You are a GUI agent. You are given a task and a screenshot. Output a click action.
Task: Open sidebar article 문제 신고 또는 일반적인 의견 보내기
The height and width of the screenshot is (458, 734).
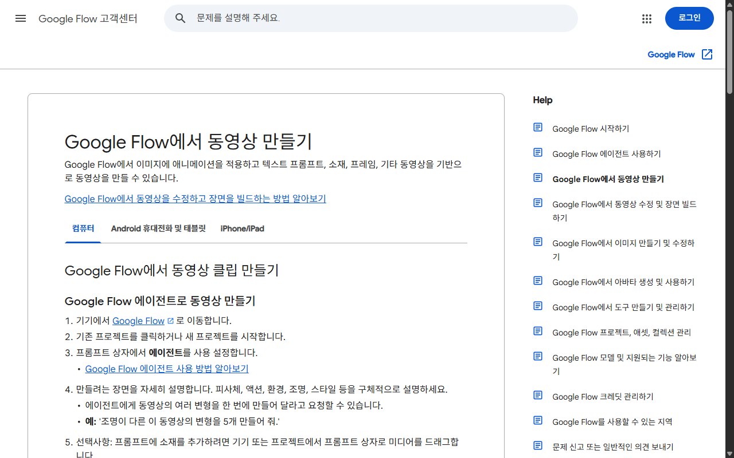coord(613,447)
